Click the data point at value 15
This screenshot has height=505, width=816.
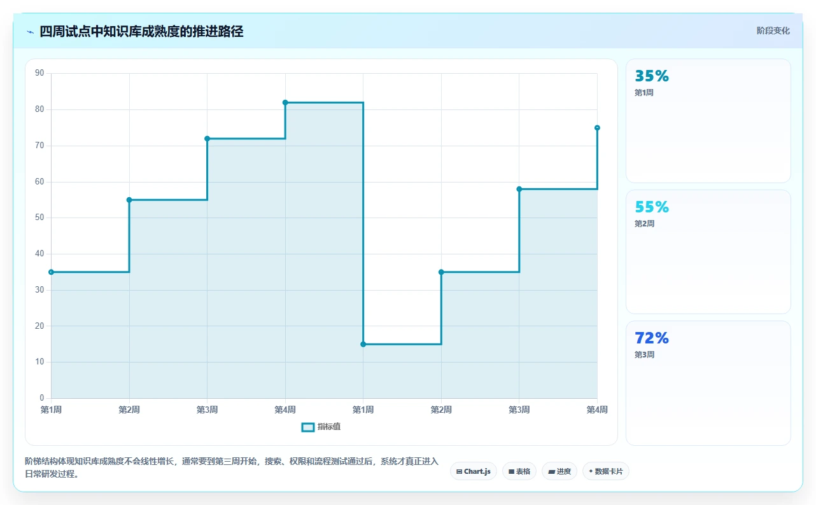point(363,344)
